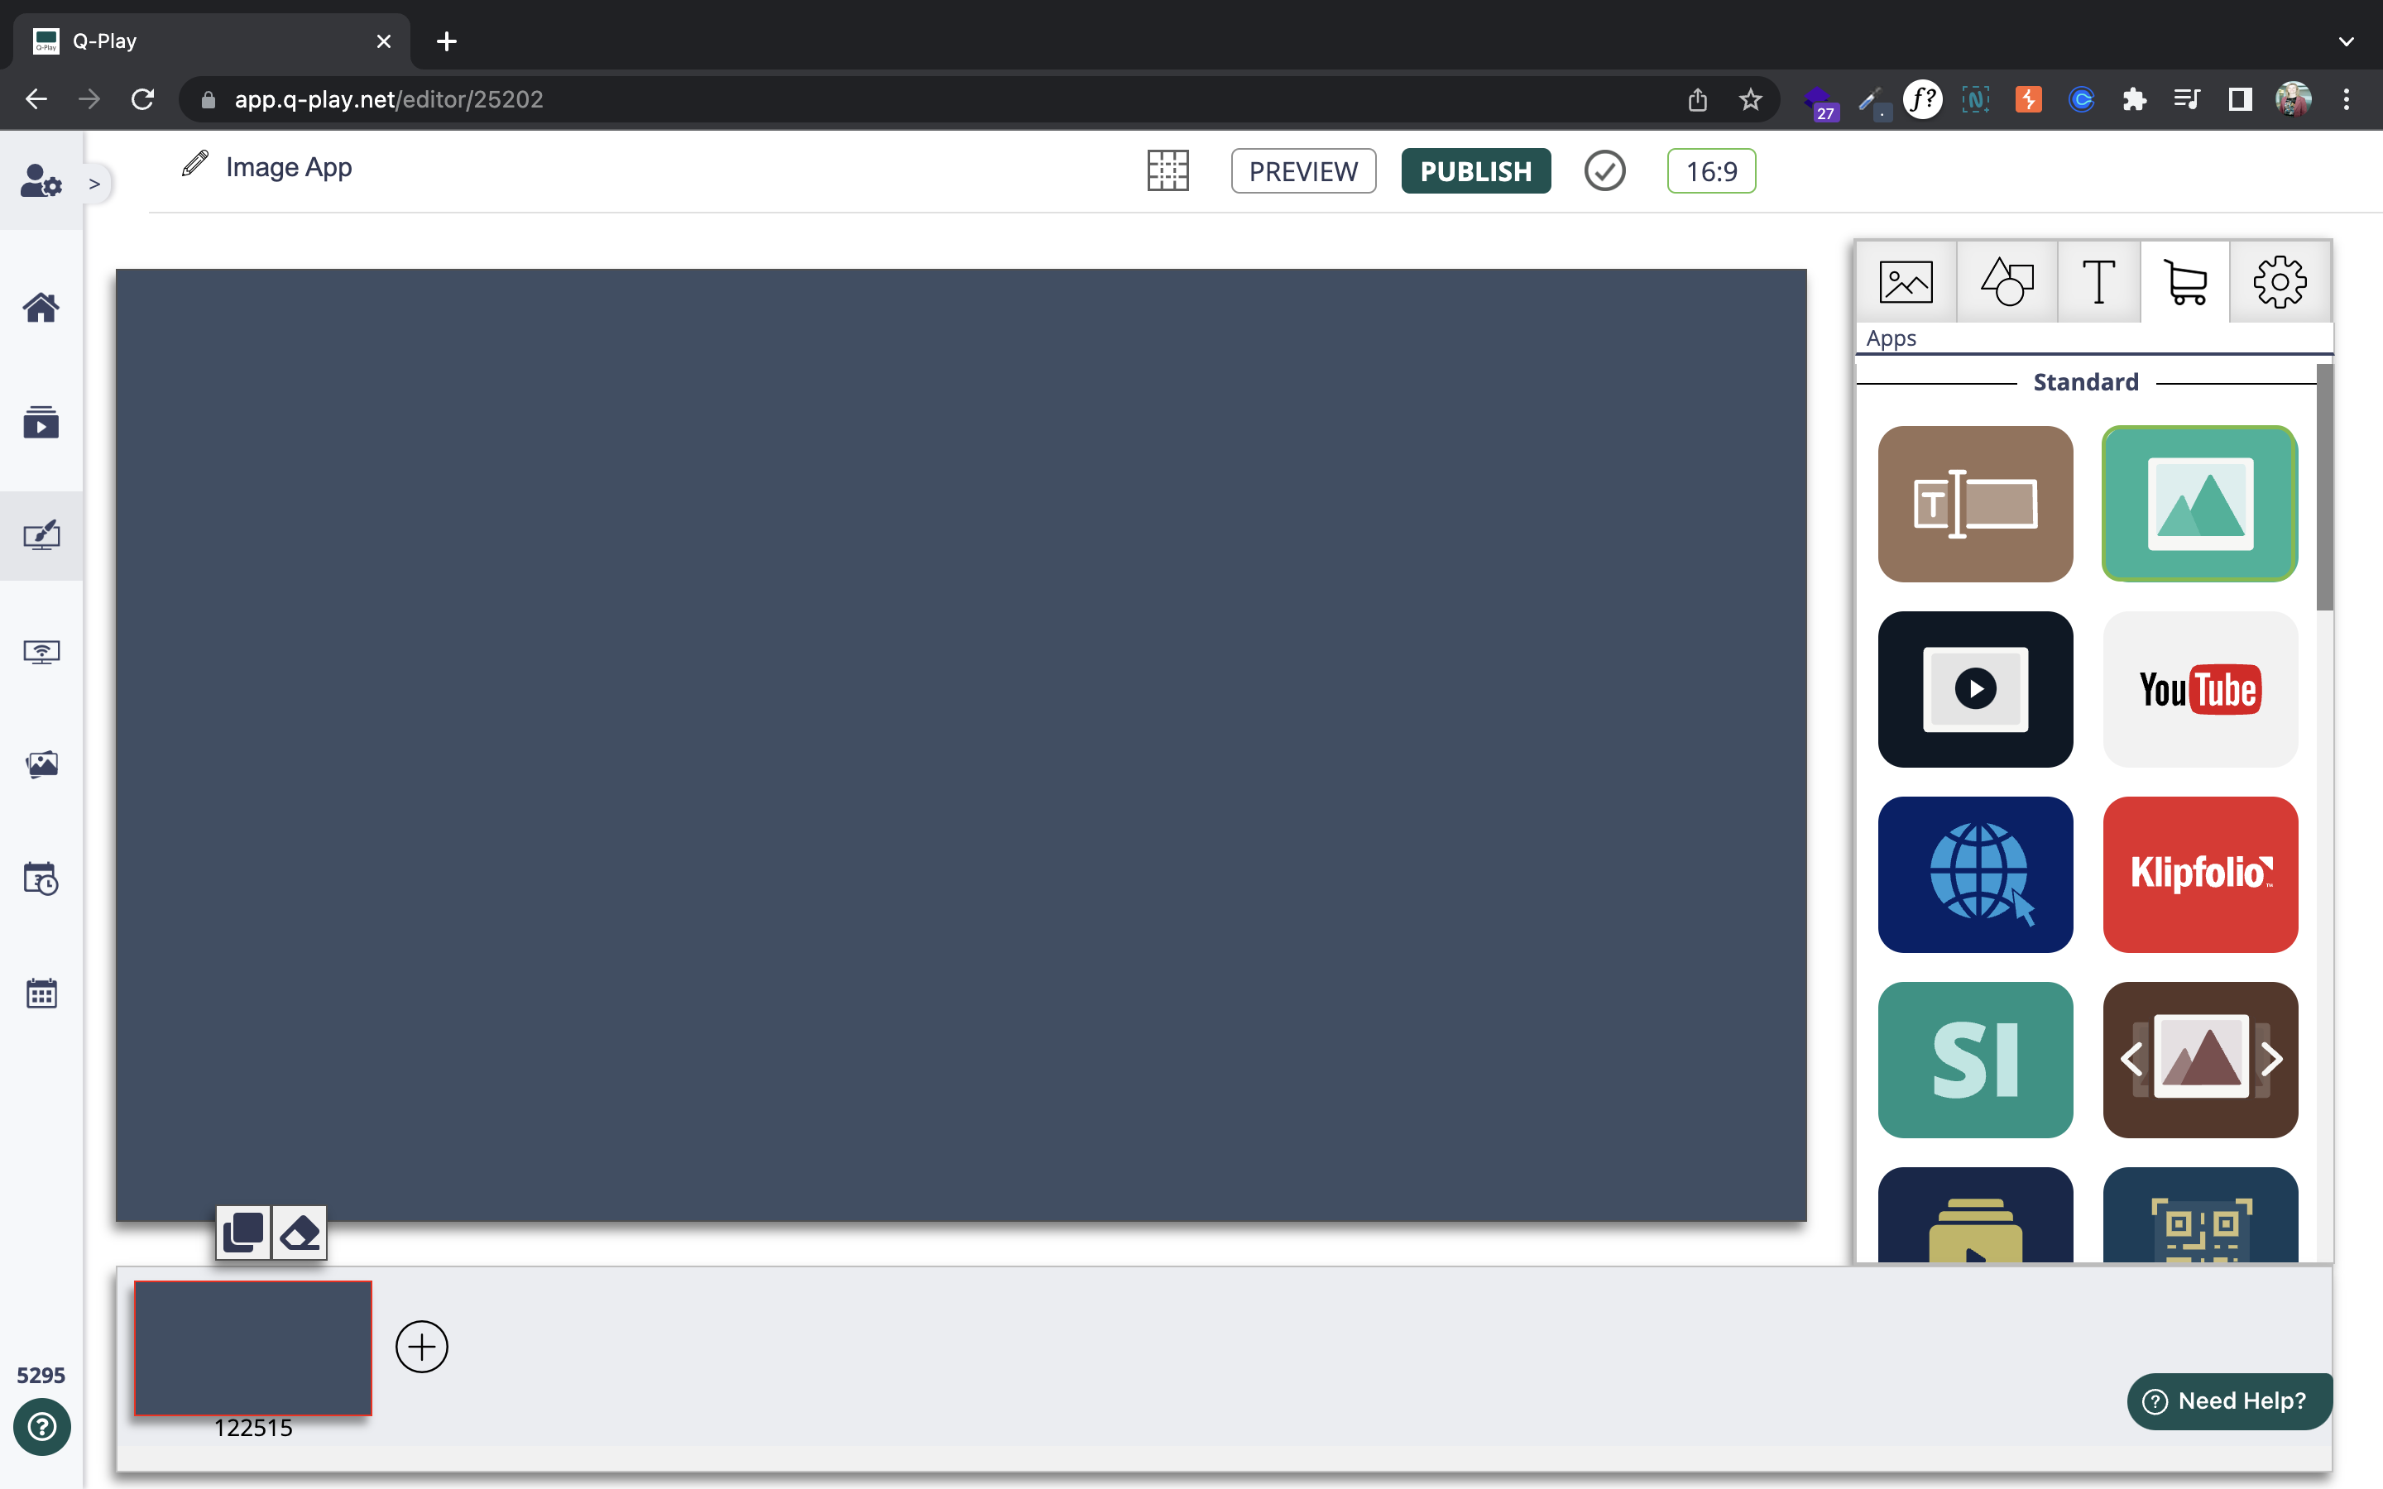Open the Image app from Standard apps
2383x1489 pixels.
[2198, 503]
